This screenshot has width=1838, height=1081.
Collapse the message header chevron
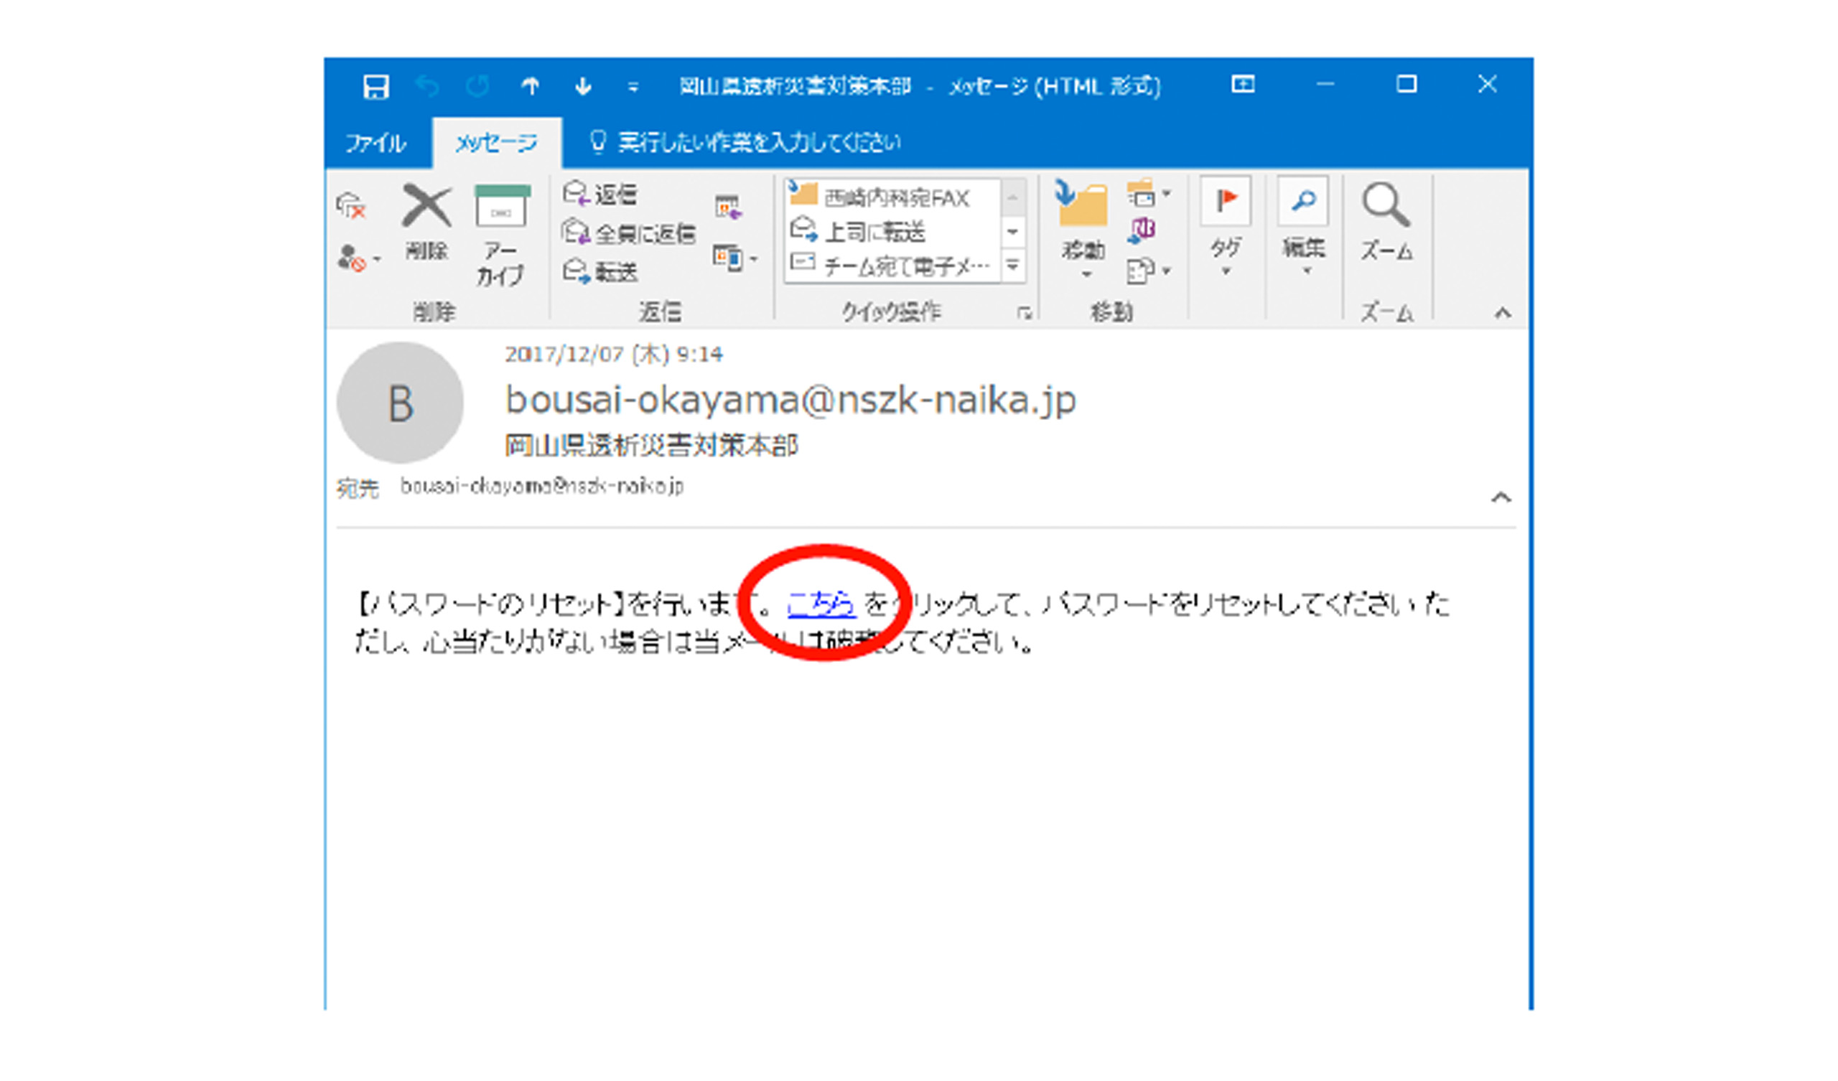point(1501,497)
